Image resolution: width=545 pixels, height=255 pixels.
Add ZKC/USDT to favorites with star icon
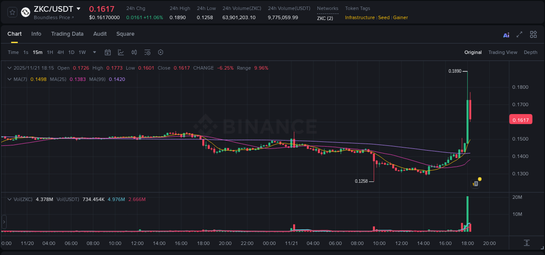coord(12,12)
